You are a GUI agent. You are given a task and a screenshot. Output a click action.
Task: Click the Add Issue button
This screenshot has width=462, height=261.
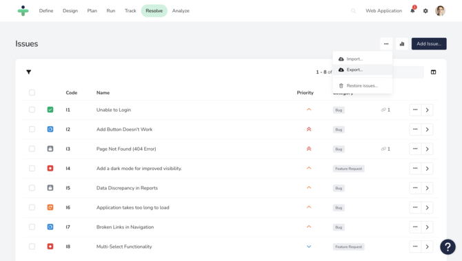[x=429, y=44]
